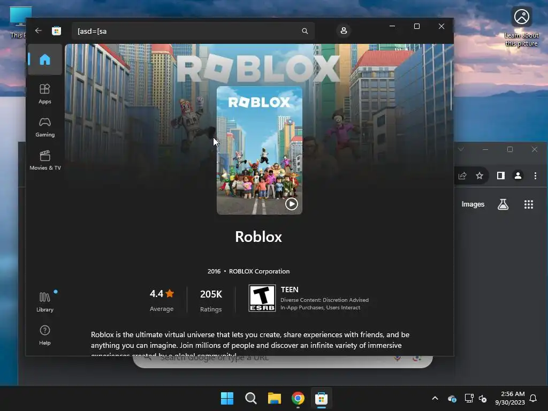This screenshot has height=411, width=548.
Task: Click muted volume tray icon
Action: point(483,398)
